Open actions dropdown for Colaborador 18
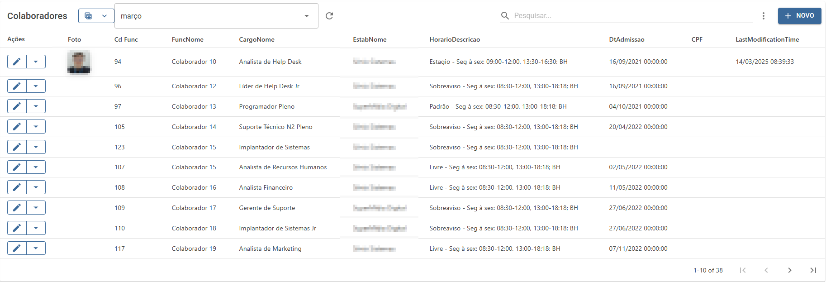This screenshot has height=282, width=826. click(x=36, y=228)
